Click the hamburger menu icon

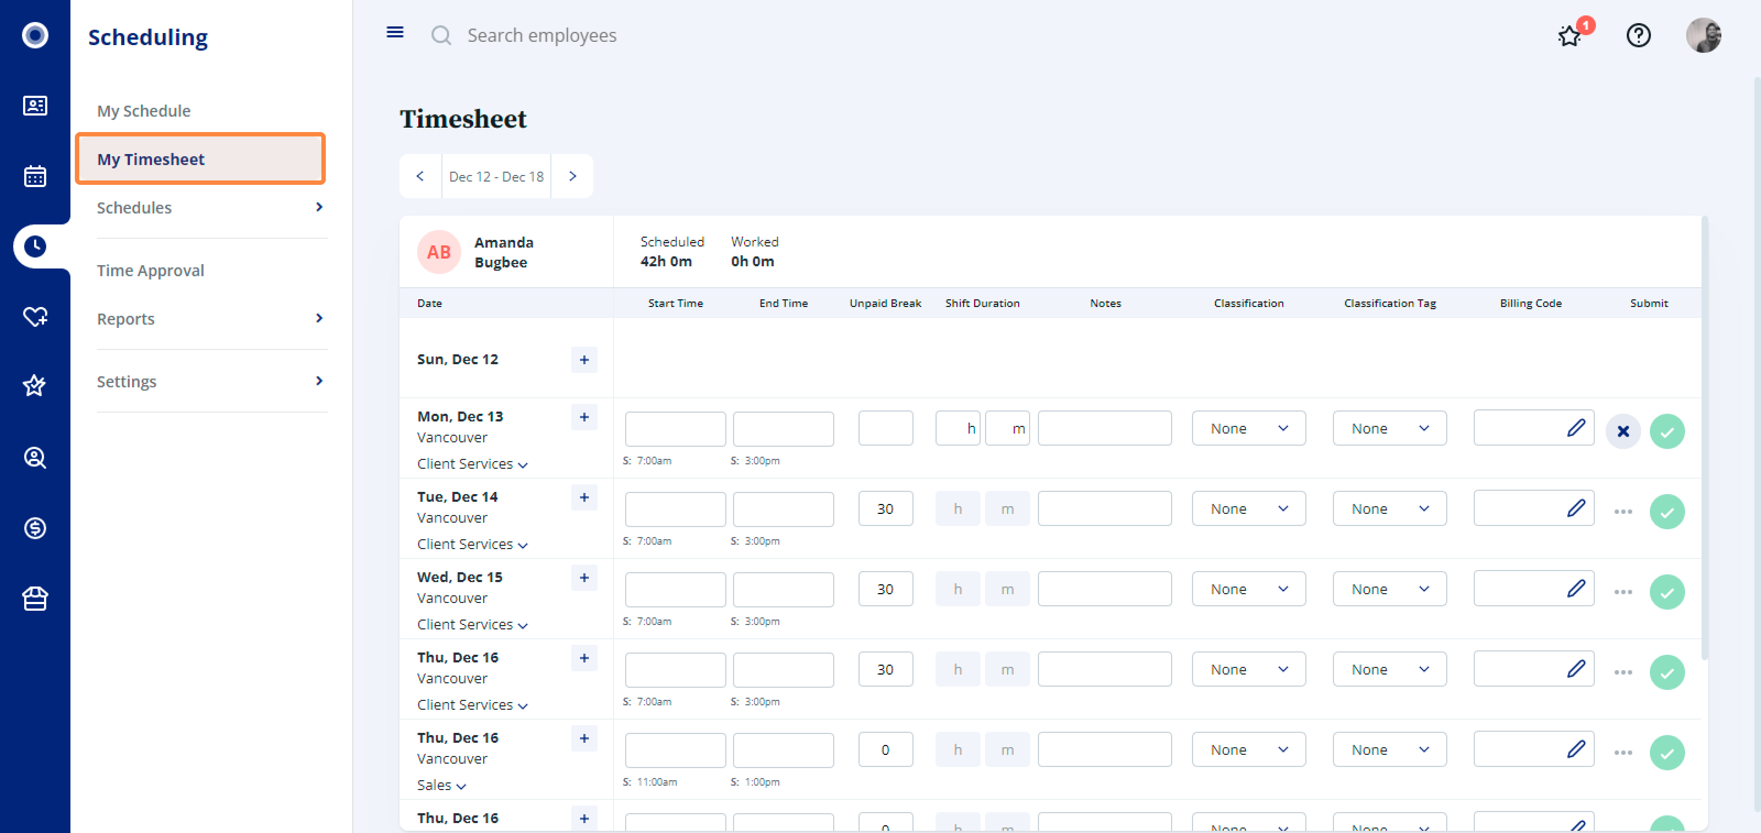click(395, 32)
